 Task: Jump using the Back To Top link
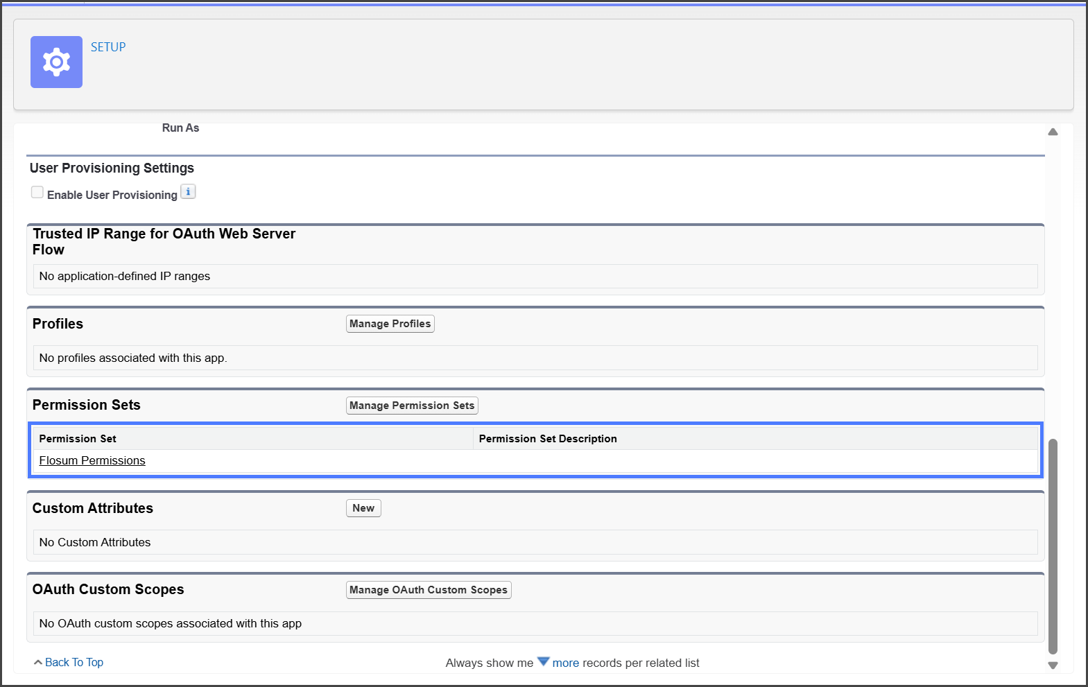[x=74, y=663]
